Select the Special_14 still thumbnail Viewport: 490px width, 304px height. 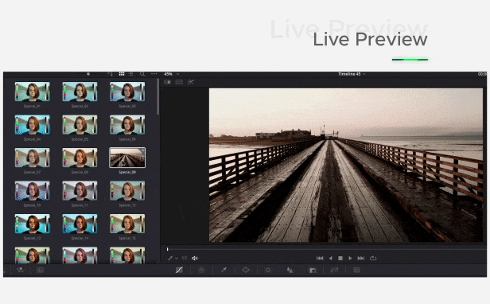coord(80,224)
